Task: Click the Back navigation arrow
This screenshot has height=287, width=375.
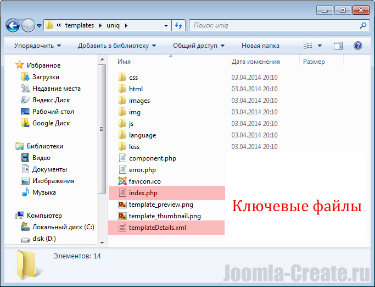Action: [13, 25]
